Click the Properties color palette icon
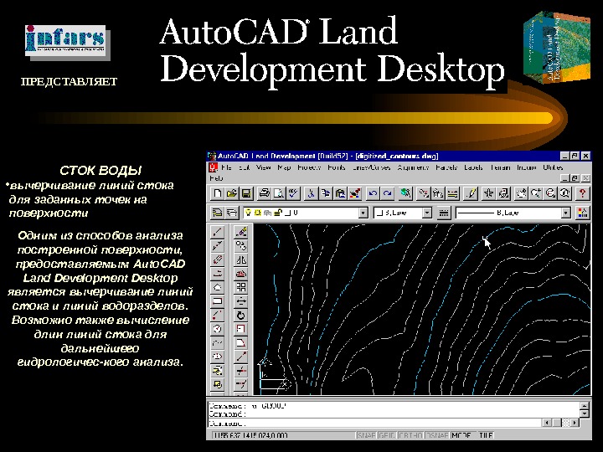Screen dimensions: 603x452 point(583,213)
